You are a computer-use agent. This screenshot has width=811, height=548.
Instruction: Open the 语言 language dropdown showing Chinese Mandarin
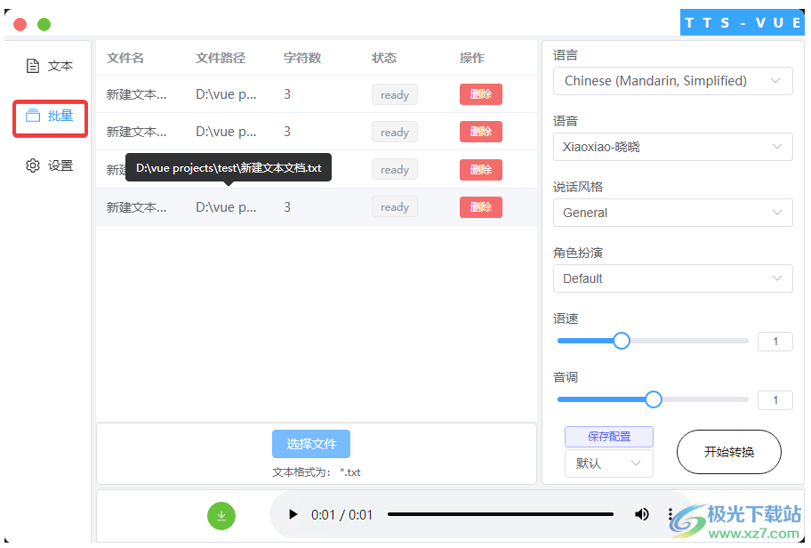coord(673,81)
